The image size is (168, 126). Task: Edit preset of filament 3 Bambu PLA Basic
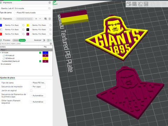coord(23,29)
